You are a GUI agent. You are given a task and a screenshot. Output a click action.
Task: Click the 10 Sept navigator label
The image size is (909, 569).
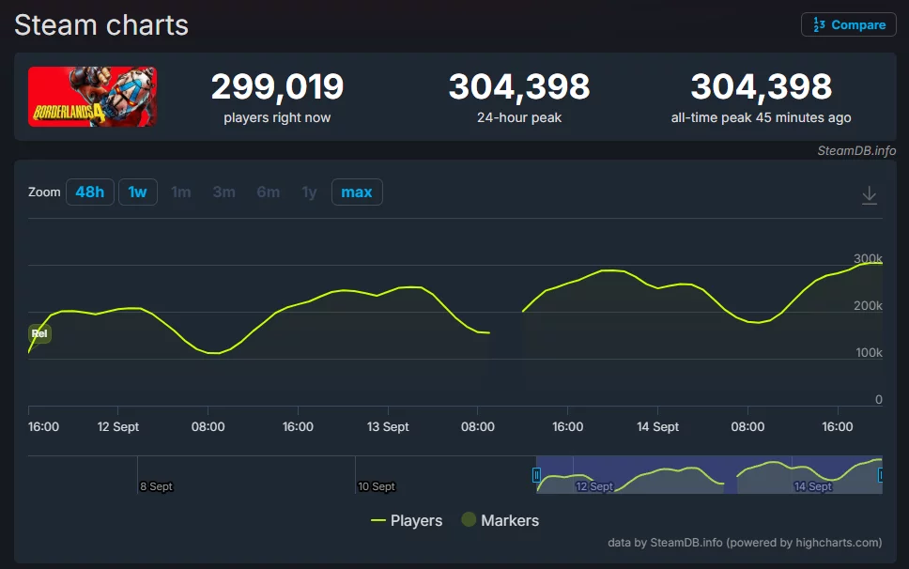tap(377, 486)
